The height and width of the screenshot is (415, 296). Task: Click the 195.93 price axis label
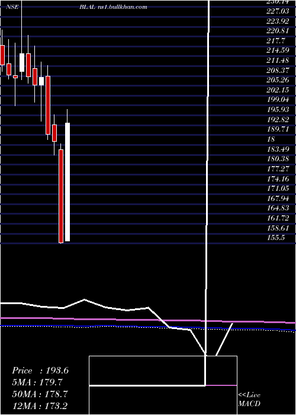[x=278, y=110]
